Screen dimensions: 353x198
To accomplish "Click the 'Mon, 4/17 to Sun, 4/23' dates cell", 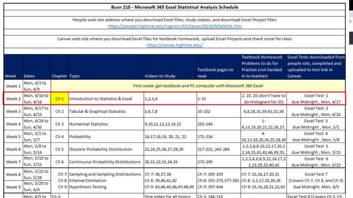I will [37, 111].
